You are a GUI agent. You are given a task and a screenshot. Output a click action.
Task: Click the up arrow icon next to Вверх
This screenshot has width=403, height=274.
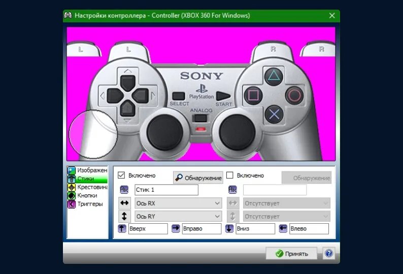122,228
